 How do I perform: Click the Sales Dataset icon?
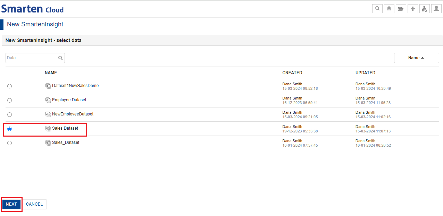coord(48,128)
